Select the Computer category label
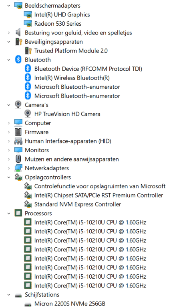Screen dimensions: 195x308 tap(38, 123)
